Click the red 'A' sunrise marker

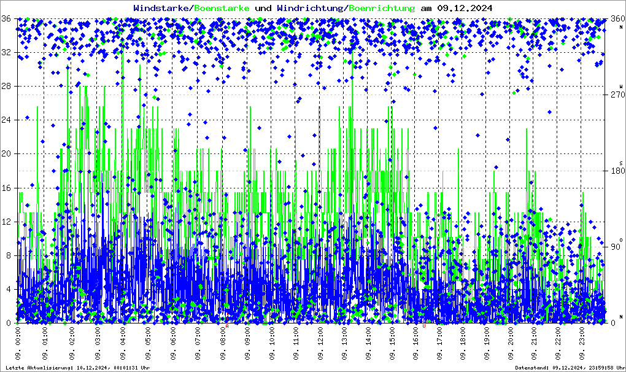tap(227, 326)
